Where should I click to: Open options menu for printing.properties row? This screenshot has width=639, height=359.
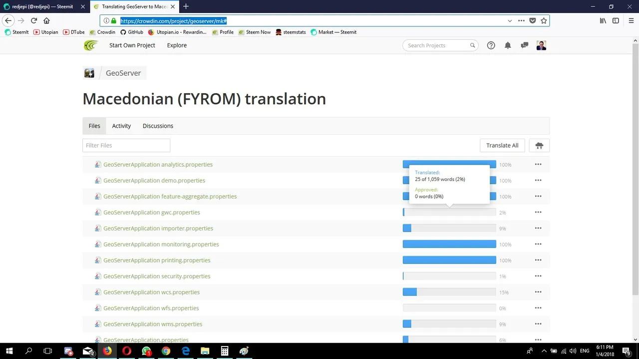pos(538,260)
